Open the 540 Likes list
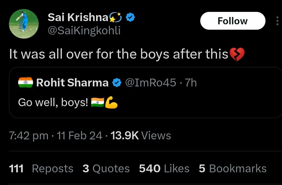Viewport: 282px width, 185px height. 164,169
